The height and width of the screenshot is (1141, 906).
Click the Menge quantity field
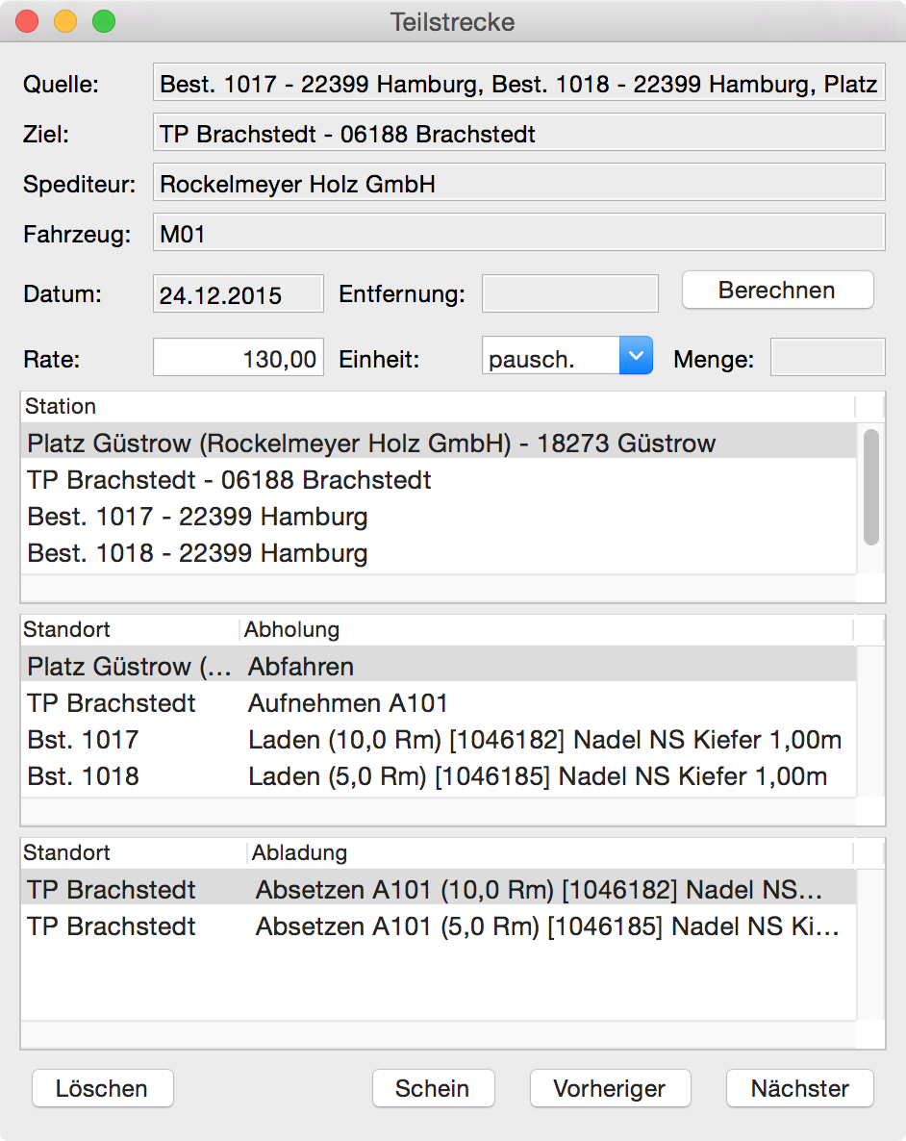(x=827, y=359)
